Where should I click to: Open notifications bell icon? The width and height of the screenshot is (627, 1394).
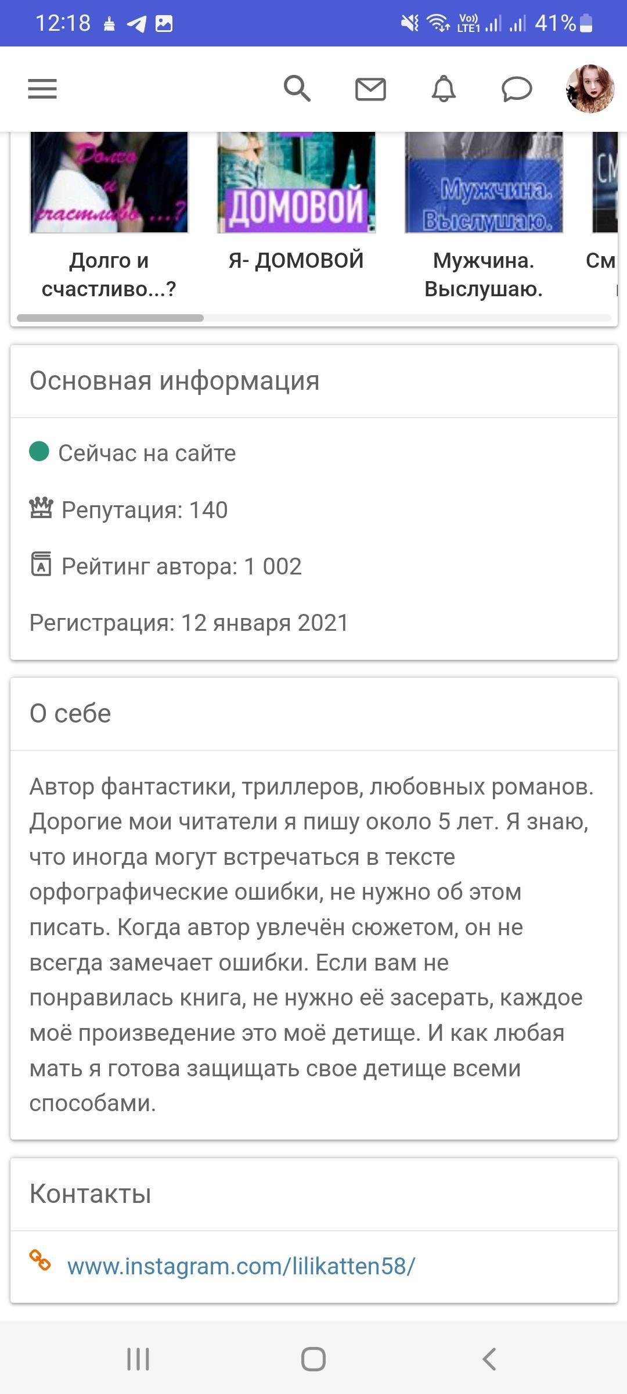[444, 89]
